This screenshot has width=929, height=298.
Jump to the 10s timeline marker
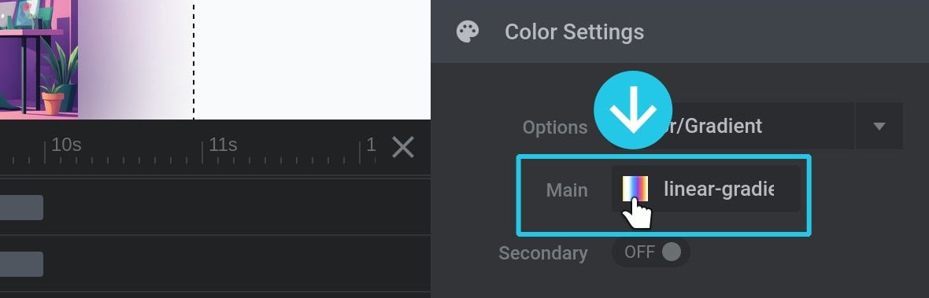[66, 145]
